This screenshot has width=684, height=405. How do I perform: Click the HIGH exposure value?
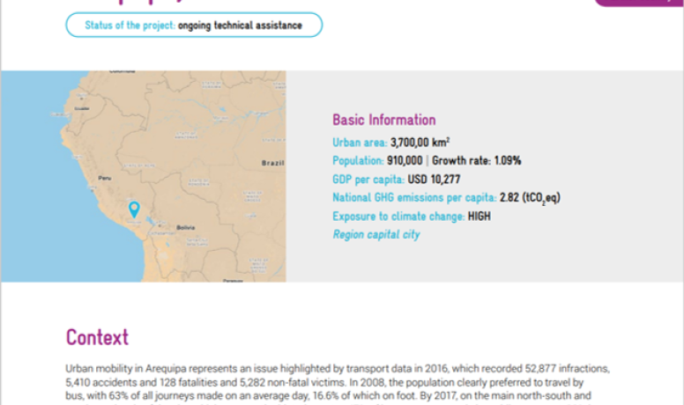click(480, 216)
